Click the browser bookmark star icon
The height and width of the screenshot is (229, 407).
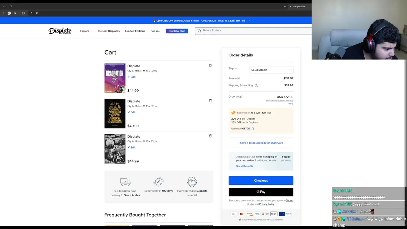click(31, 13)
